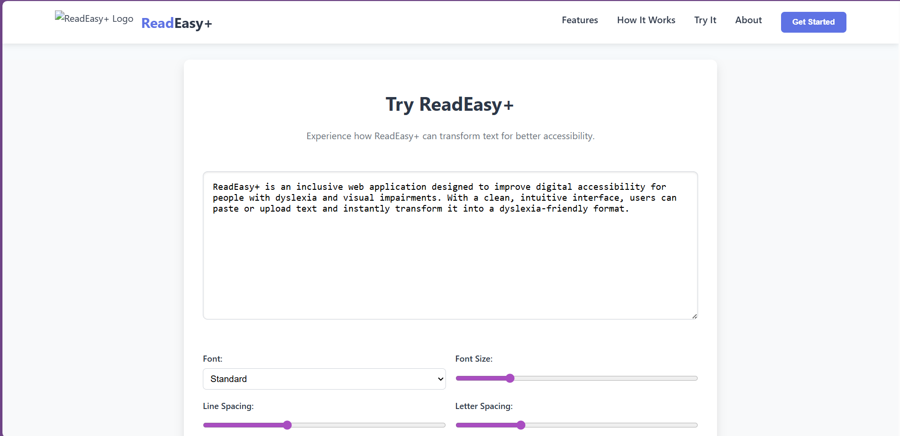900x436 pixels.
Task: Click the ReadEasy+ logo image
Action: click(94, 19)
